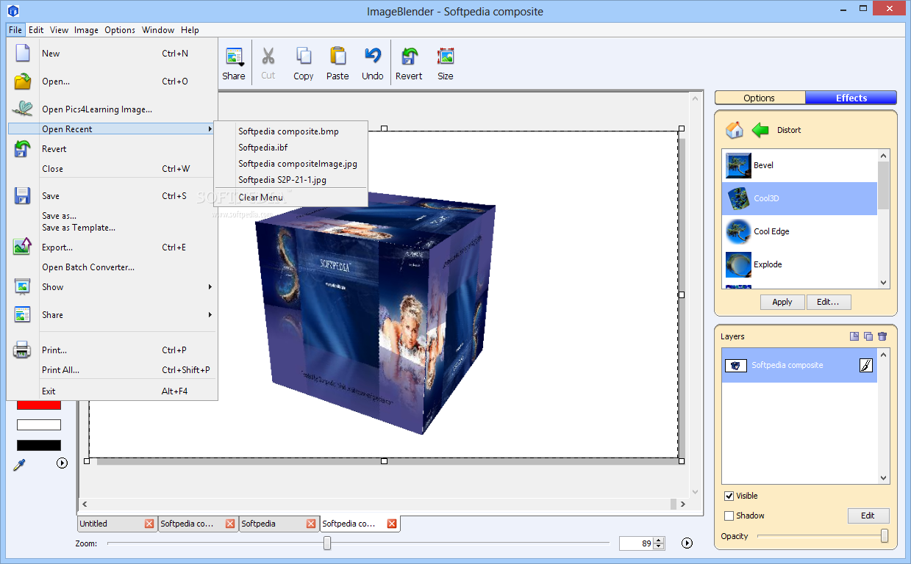Close the Untitled document tab
The height and width of the screenshot is (564, 911).
149,524
